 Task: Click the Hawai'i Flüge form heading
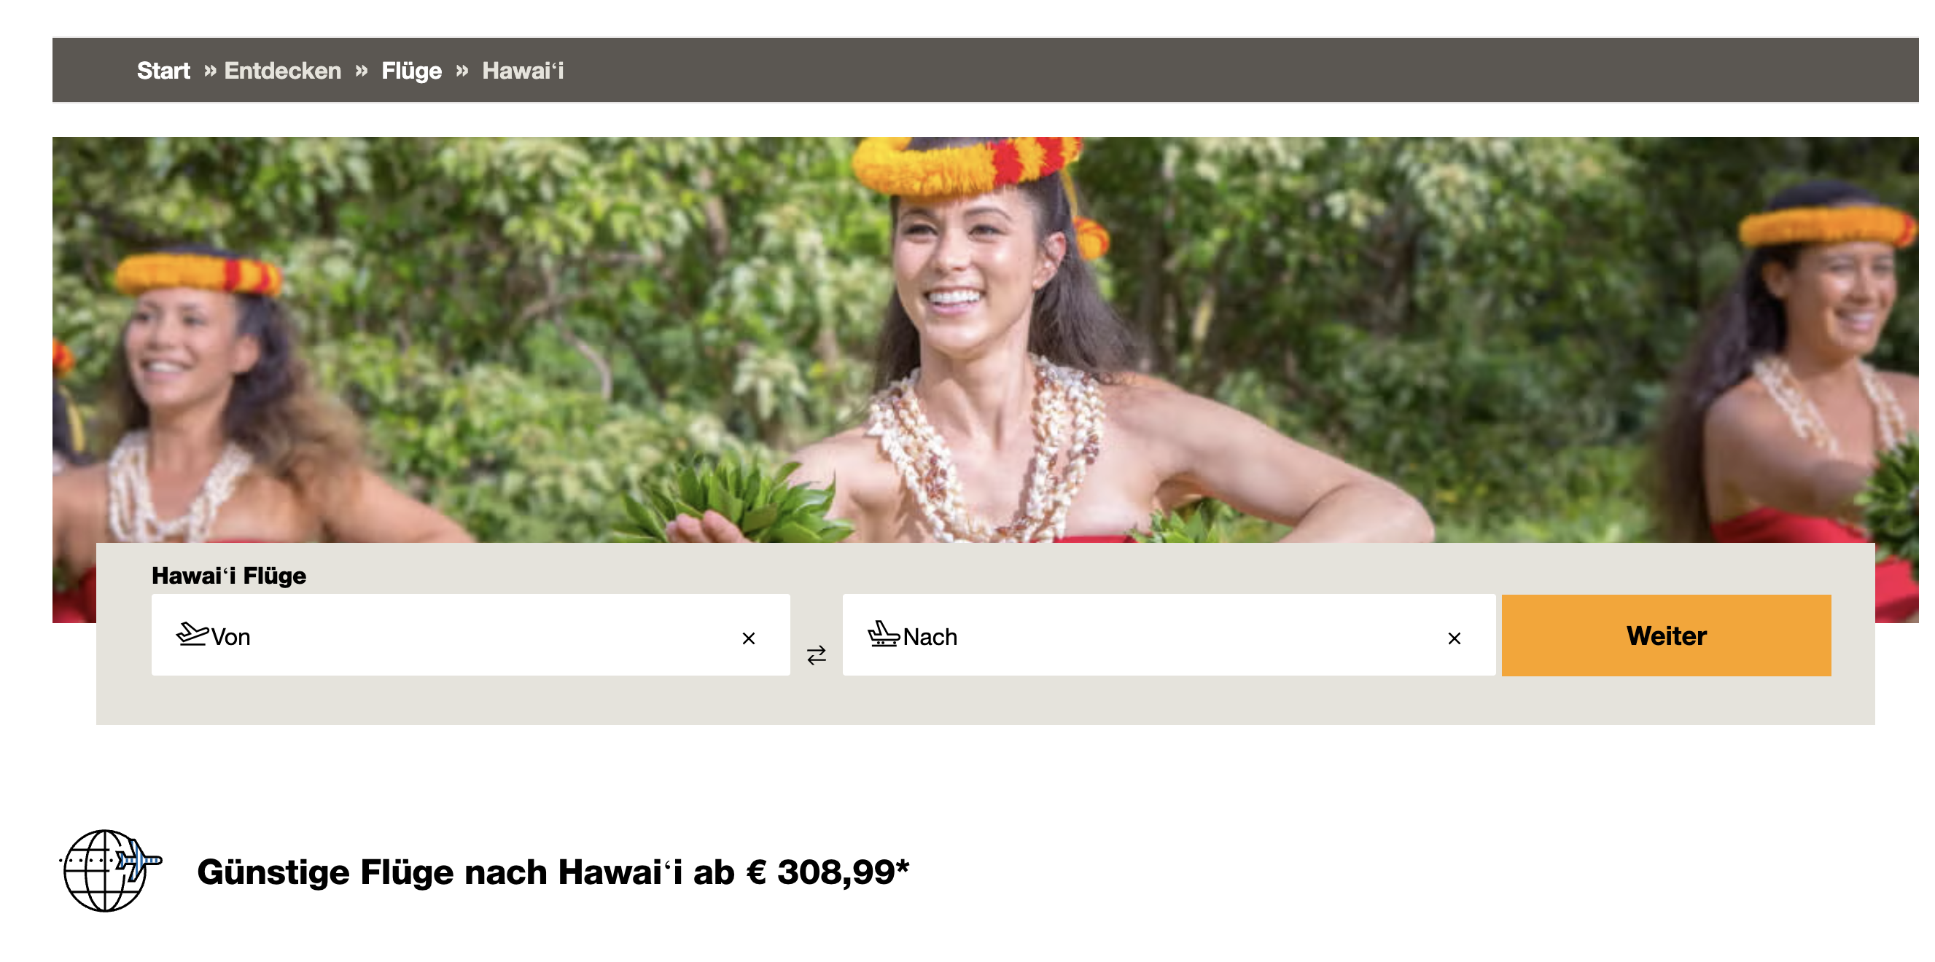tap(229, 576)
